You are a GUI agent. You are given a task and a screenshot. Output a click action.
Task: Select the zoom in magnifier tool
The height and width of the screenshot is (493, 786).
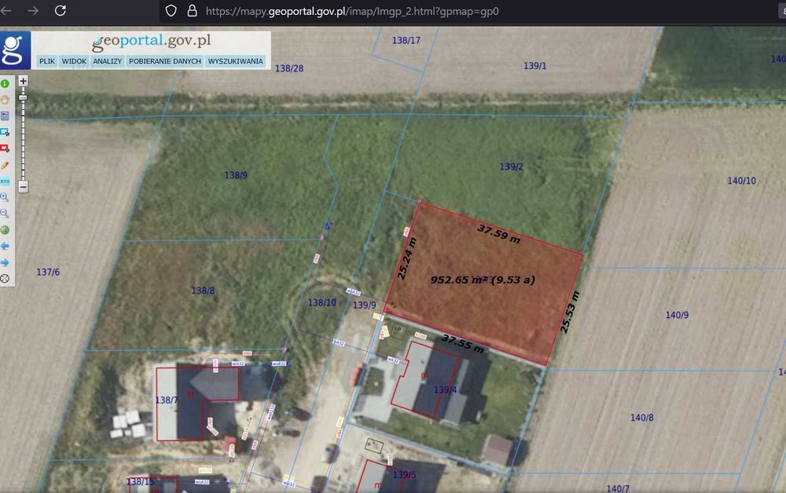point(5,197)
